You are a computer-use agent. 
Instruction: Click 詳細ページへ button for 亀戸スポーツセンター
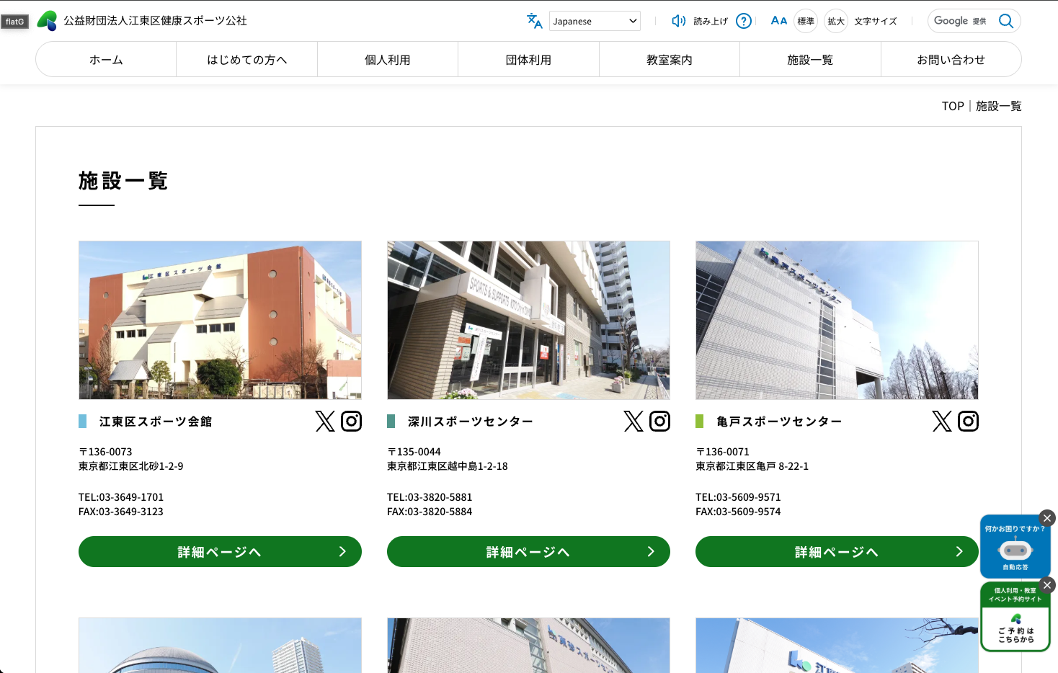click(837, 551)
